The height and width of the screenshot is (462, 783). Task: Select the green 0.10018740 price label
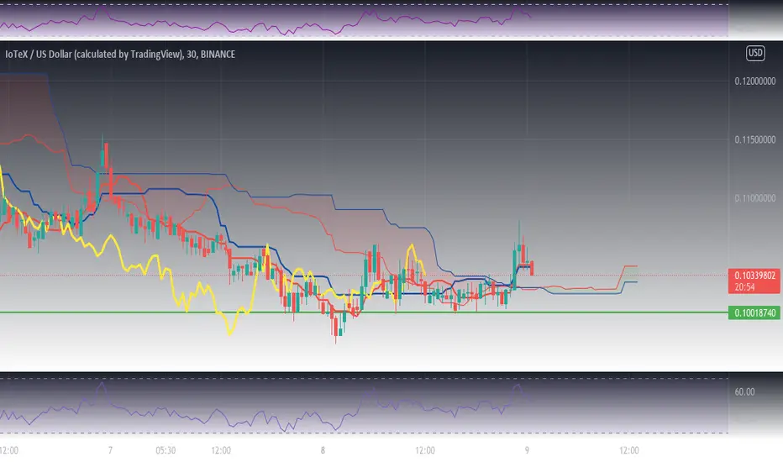click(x=754, y=312)
